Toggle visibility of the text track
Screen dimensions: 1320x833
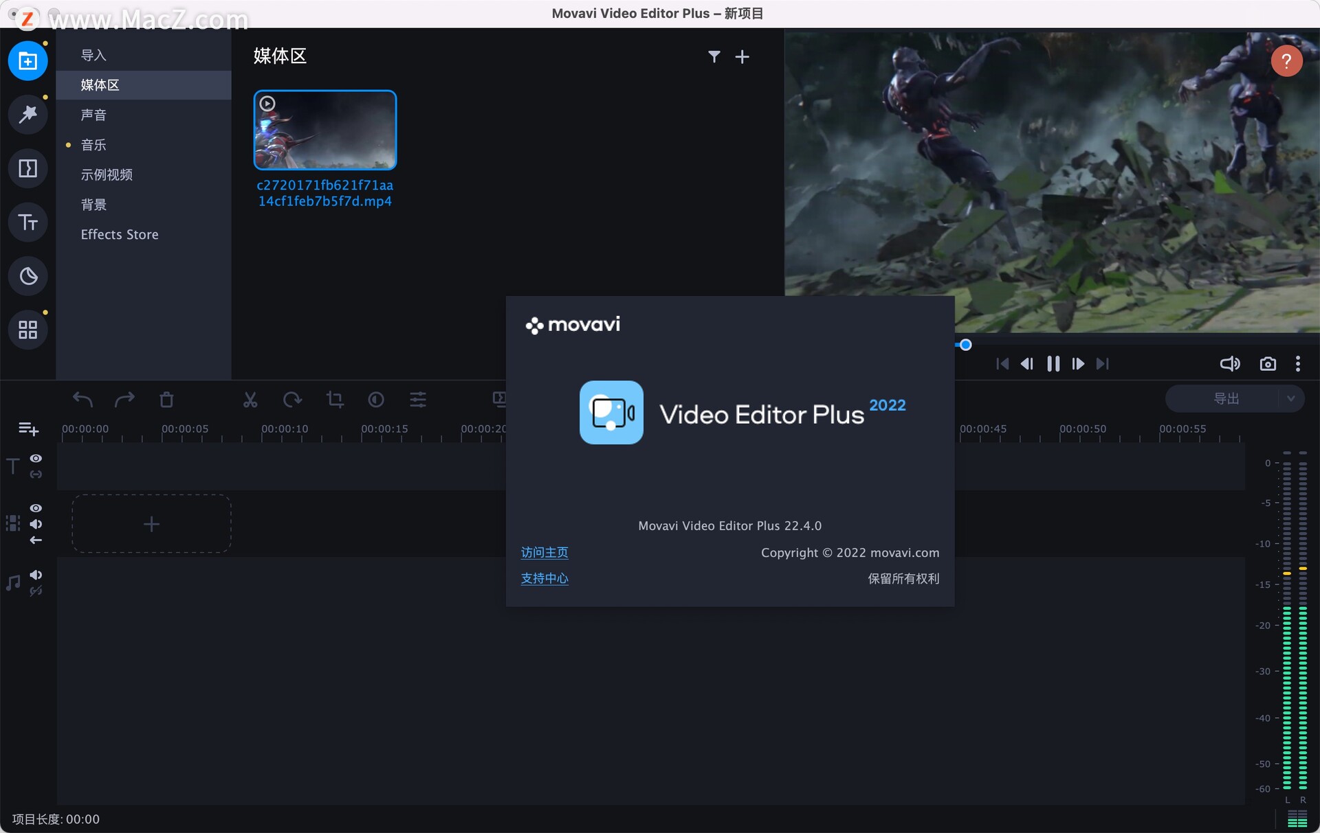pyautogui.click(x=36, y=459)
